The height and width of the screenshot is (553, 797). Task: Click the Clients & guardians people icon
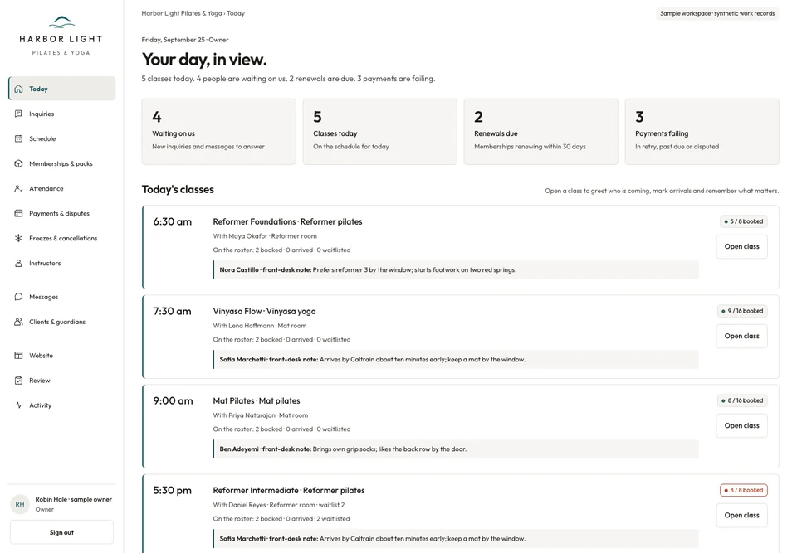click(x=19, y=322)
